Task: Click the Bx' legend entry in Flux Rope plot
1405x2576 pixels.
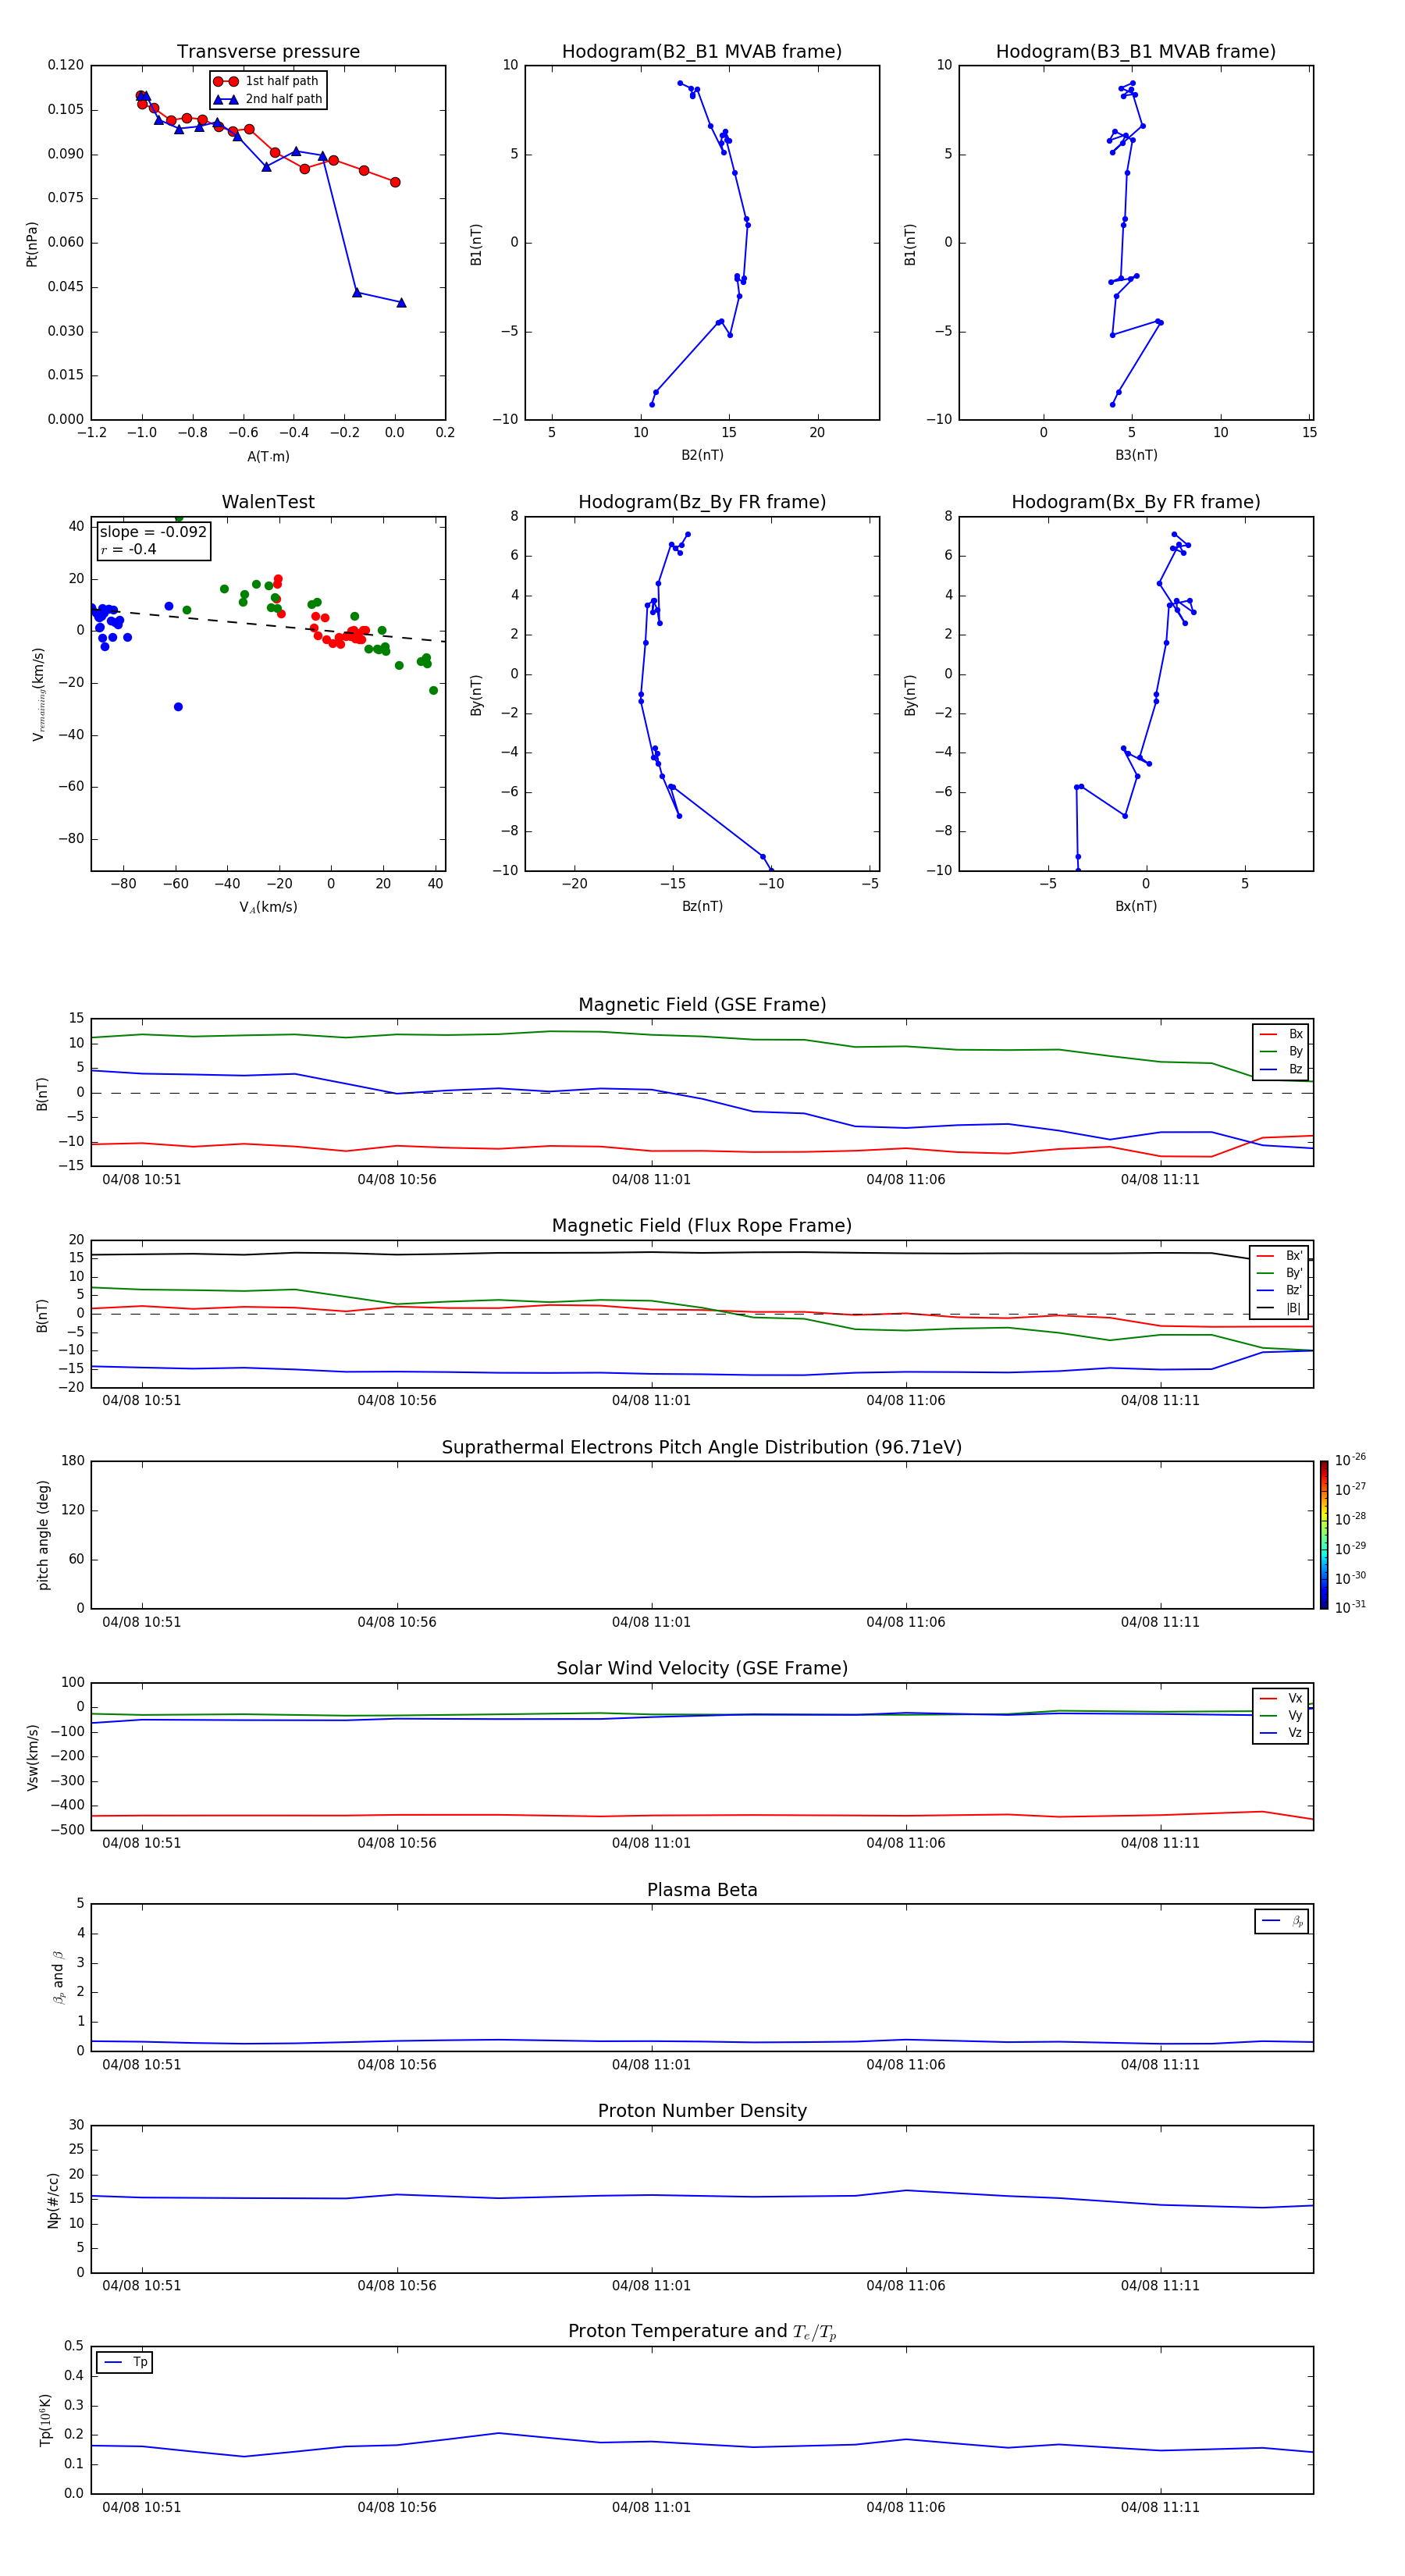Action: tap(1280, 1256)
